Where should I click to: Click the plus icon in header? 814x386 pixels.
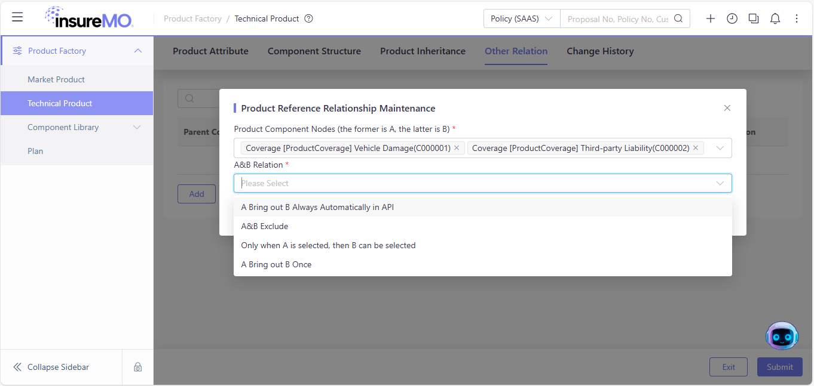[x=711, y=18]
